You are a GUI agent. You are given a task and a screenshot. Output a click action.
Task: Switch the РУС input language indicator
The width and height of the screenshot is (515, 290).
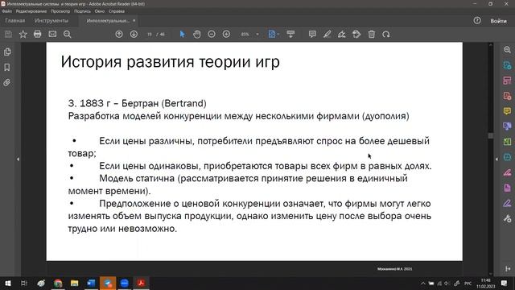click(x=468, y=284)
